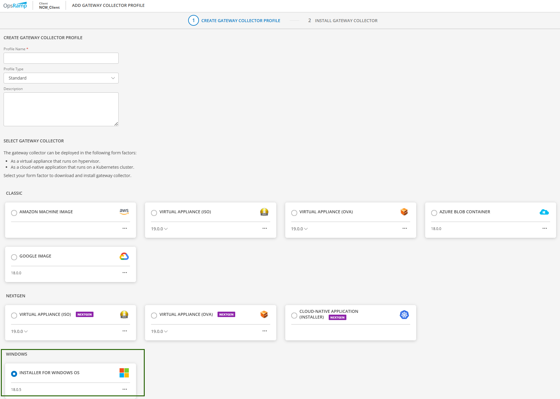Select Cloud-Native Application (Installer) radio button
560x399 pixels.
294,316
